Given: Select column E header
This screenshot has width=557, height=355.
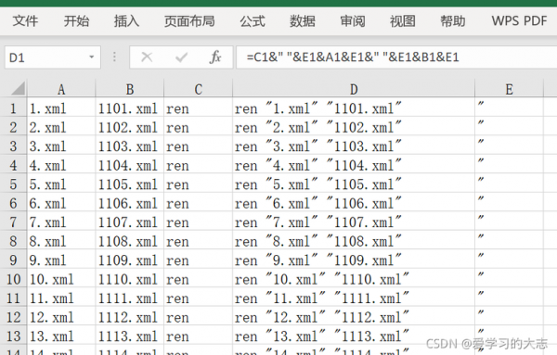Looking at the screenshot, I should tap(509, 89).
